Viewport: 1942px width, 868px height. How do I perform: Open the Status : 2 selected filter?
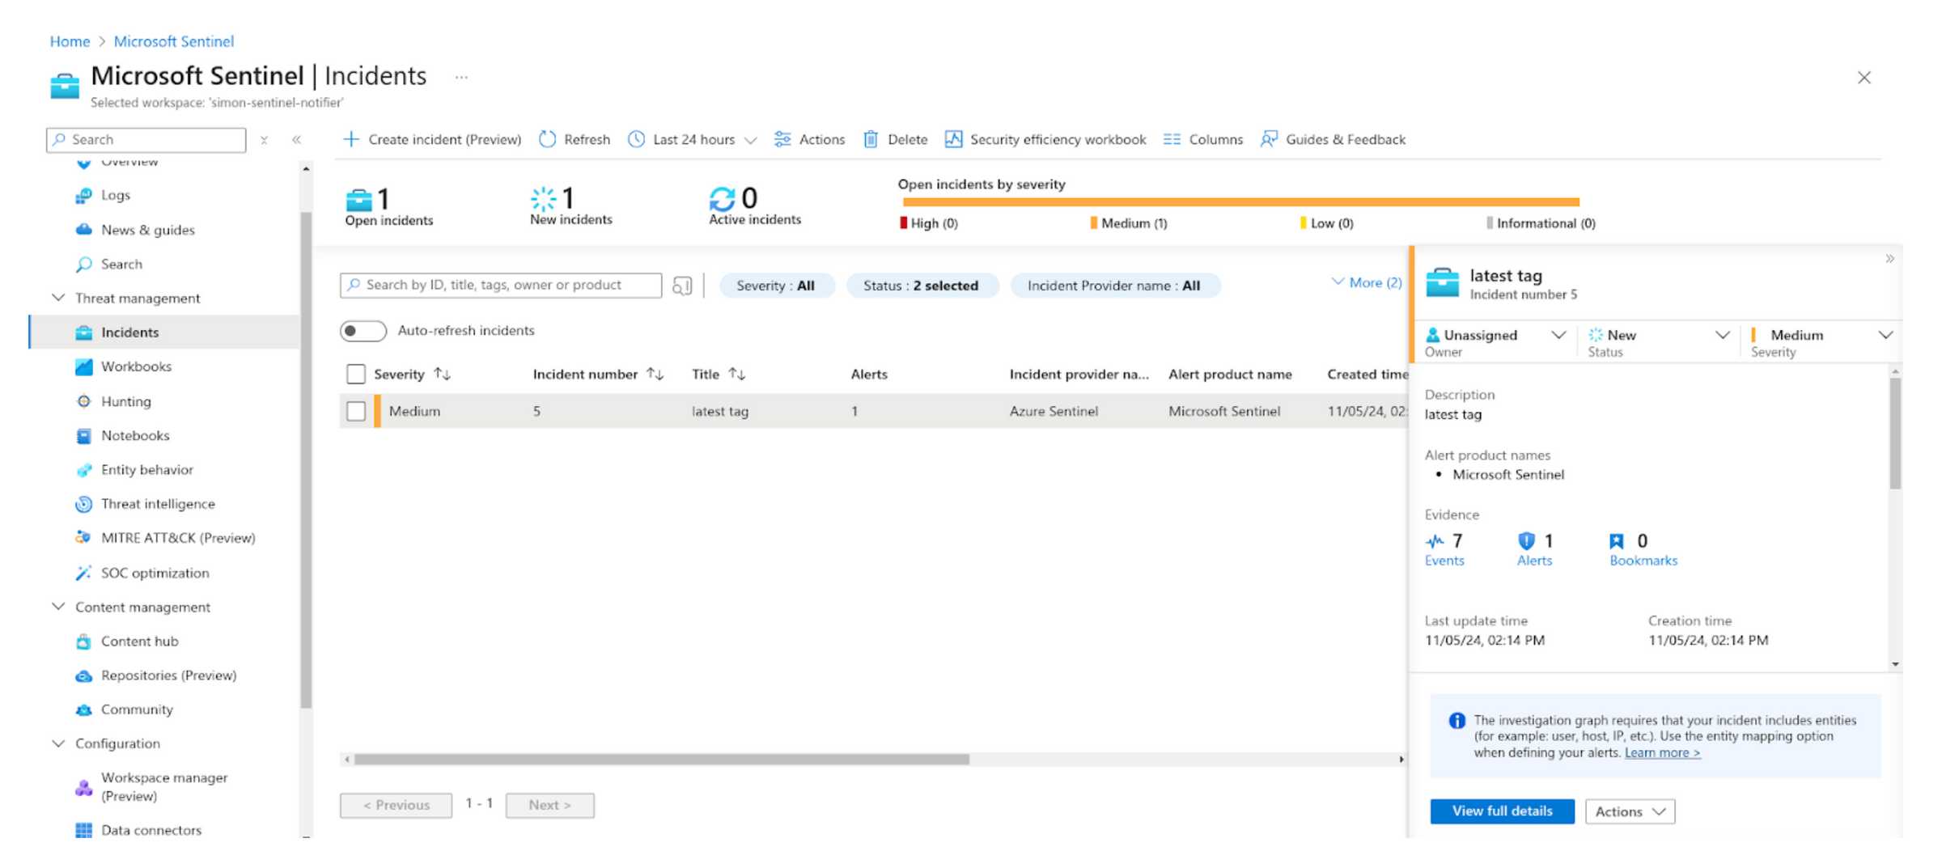click(921, 286)
